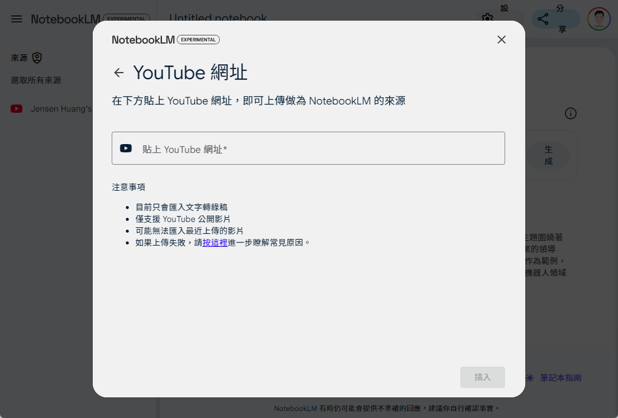The image size is (618, 418).
Task: Click the note 目前只會匯入文字轉錄稿
Action: click(181, 207)
